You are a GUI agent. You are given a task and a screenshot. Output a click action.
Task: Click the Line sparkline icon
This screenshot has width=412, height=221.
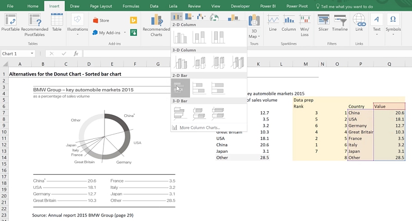click(x=273, y=23)
